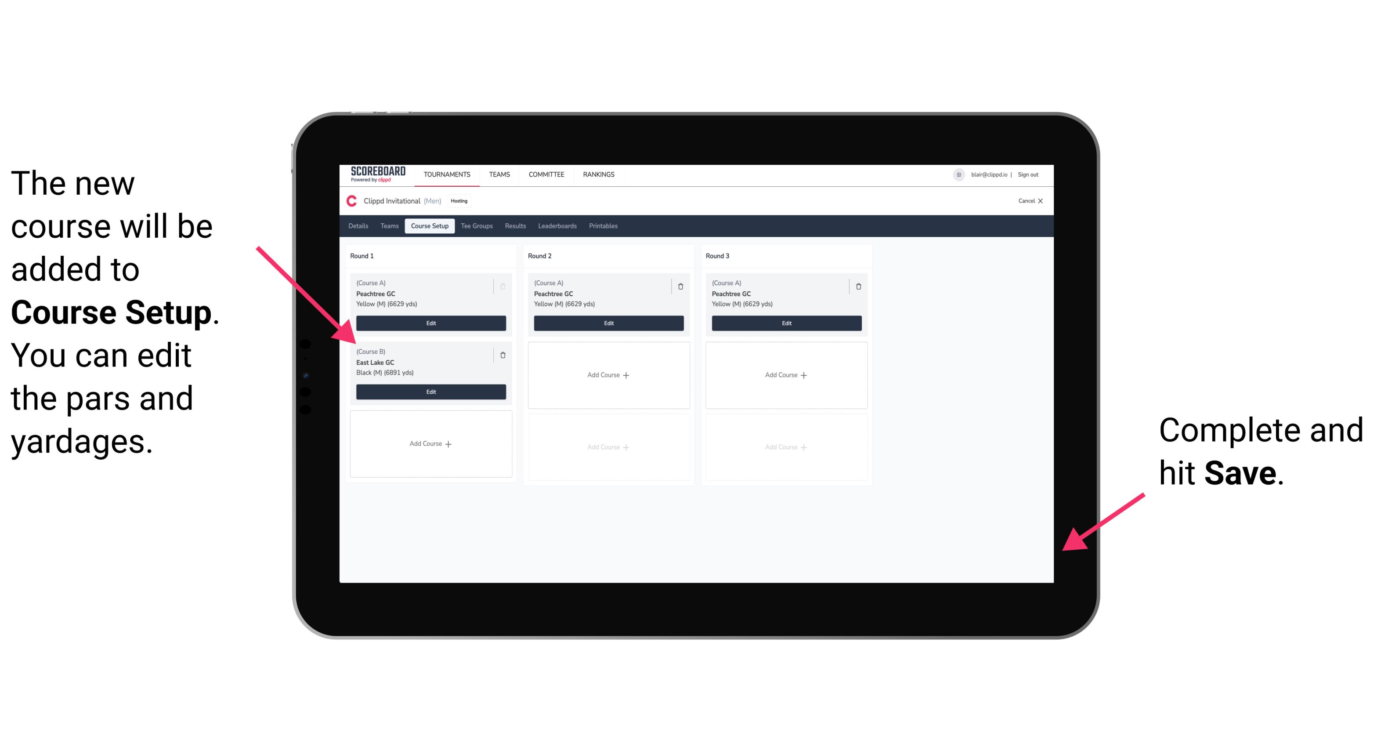Select the Teams tab
Image resolution: width=1388 pixels, height=747 pixels.
[x=389, y=226]
